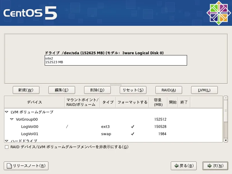Collapse the LVM ボリュームグループ tree node
Screen dimensions: 232x174
tap(6, 112)
